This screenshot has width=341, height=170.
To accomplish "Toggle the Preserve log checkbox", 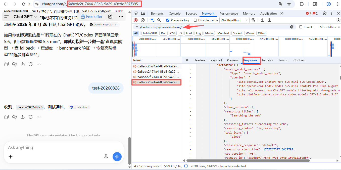I will tap(168, 20).
